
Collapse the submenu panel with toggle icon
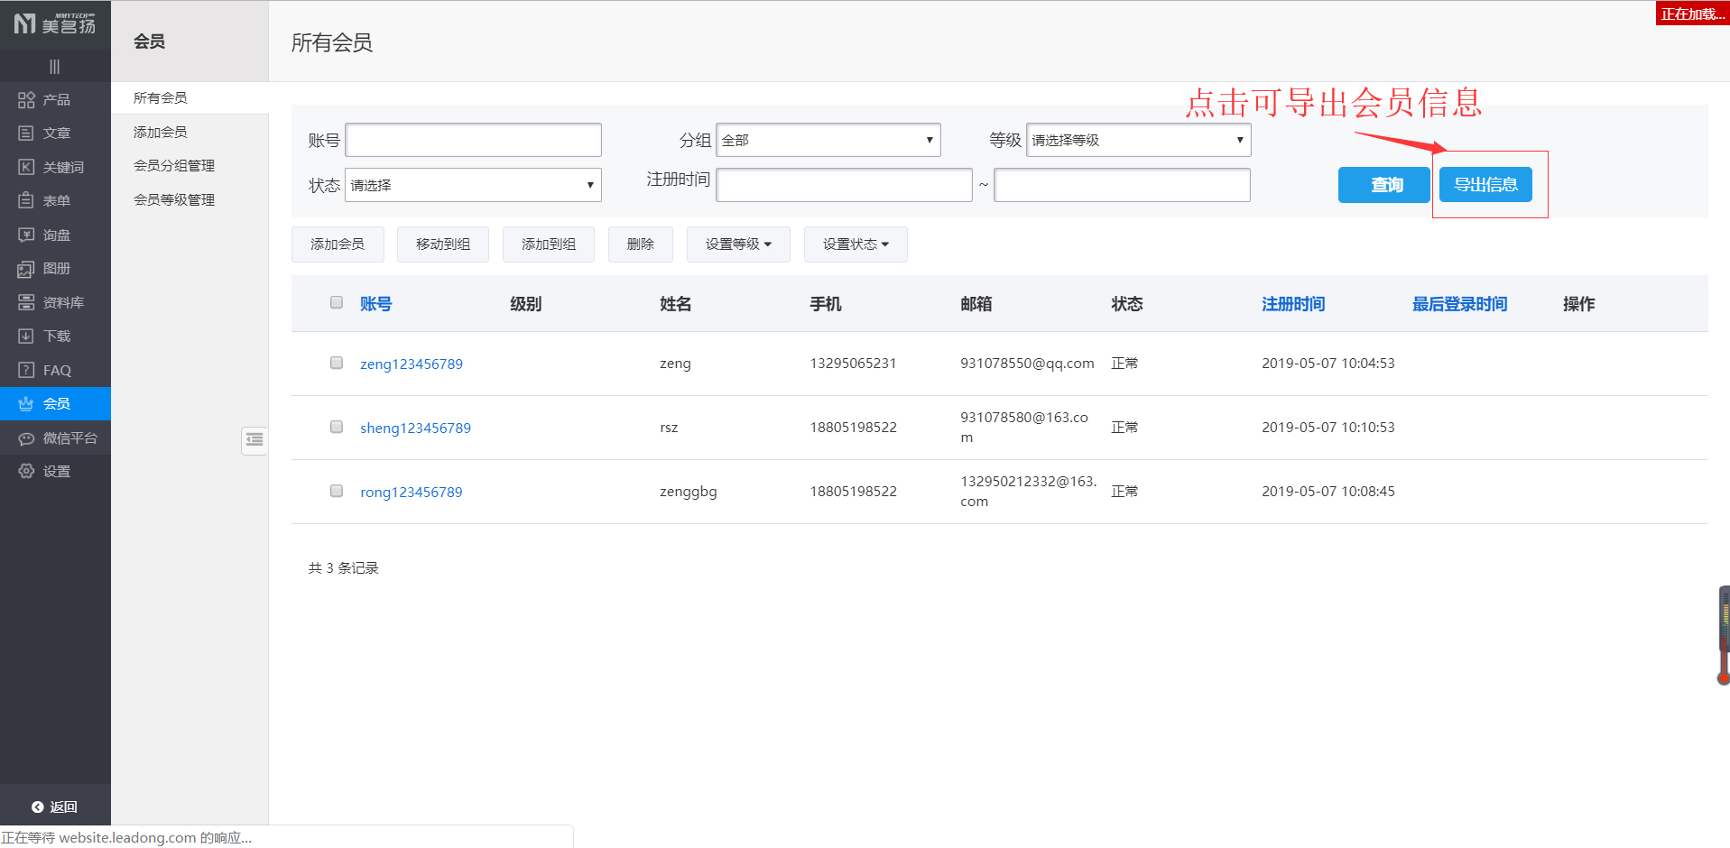coord(254,439)
